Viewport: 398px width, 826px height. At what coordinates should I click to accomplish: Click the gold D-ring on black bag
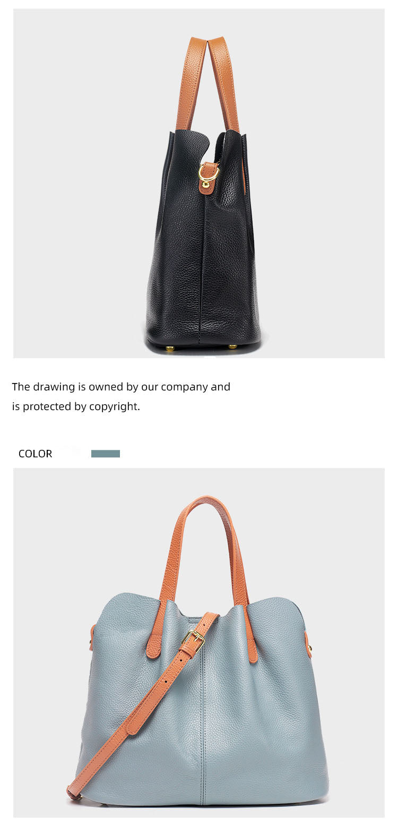click(208, 173)
